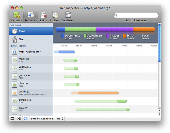Click the urchin.js script icon

click(14, 93)
